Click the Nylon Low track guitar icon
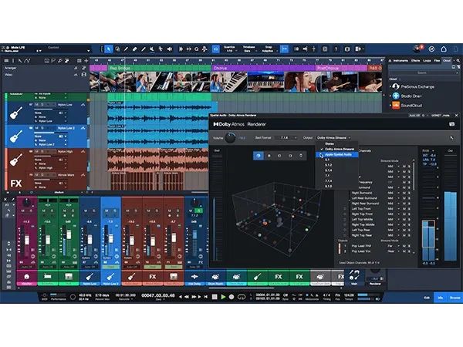This screenshot has width=463, height=347. pyautogui.click(x=16, y=113)
